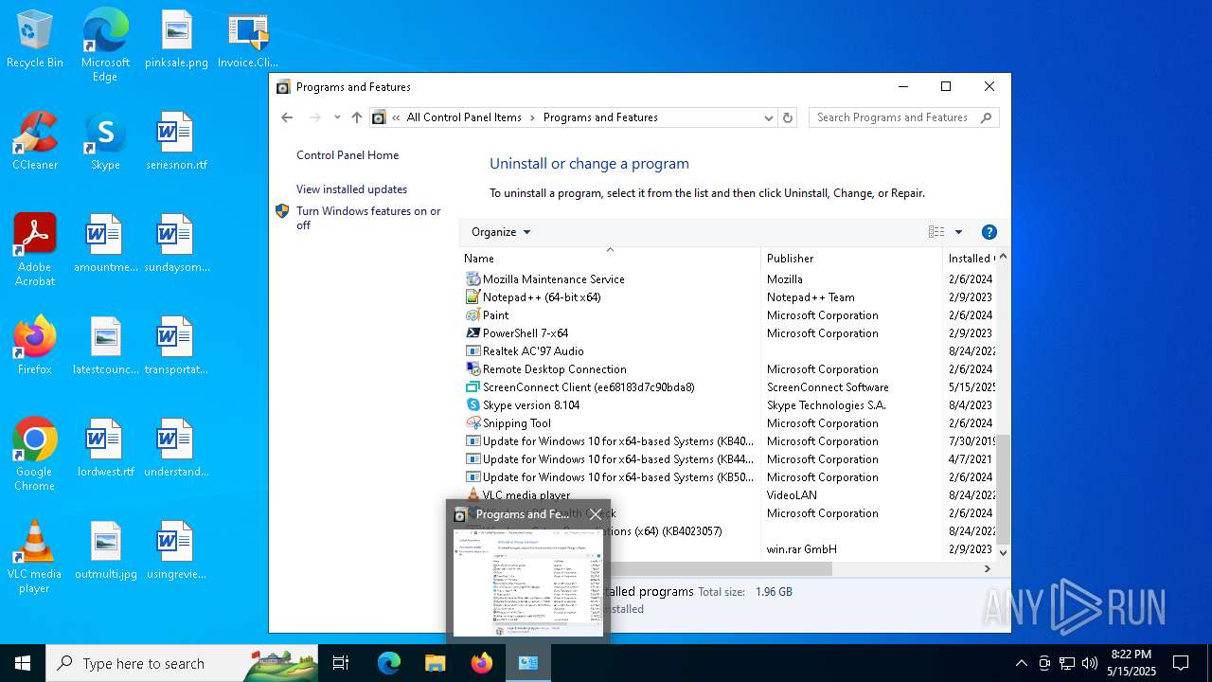This screenshot has width=1212, height=682.
Task: Expand the address bar history dropdown
Action: pyautogui.click(x=768, y=117)
